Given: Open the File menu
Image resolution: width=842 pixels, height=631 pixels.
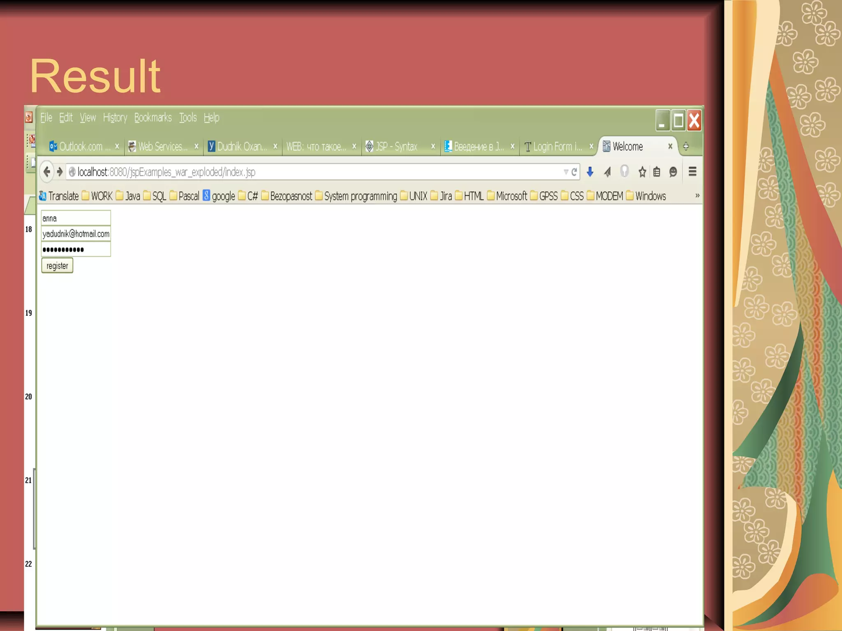Looking at the screenshot, I should [46, 118].
